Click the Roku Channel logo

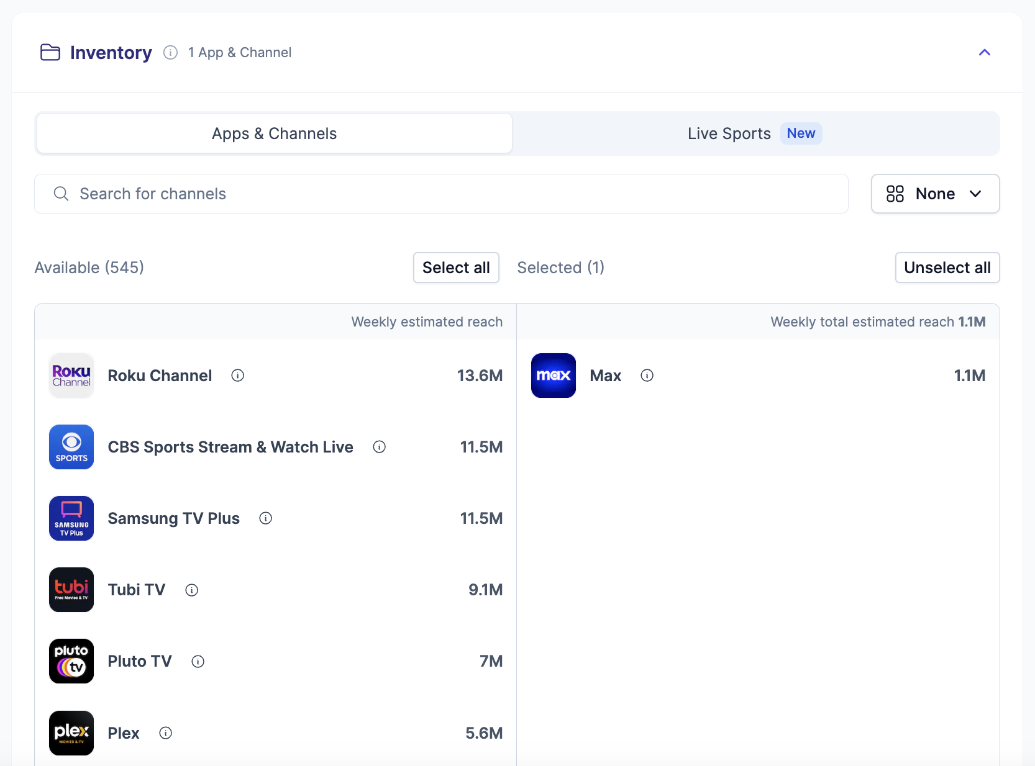[71, 376]
